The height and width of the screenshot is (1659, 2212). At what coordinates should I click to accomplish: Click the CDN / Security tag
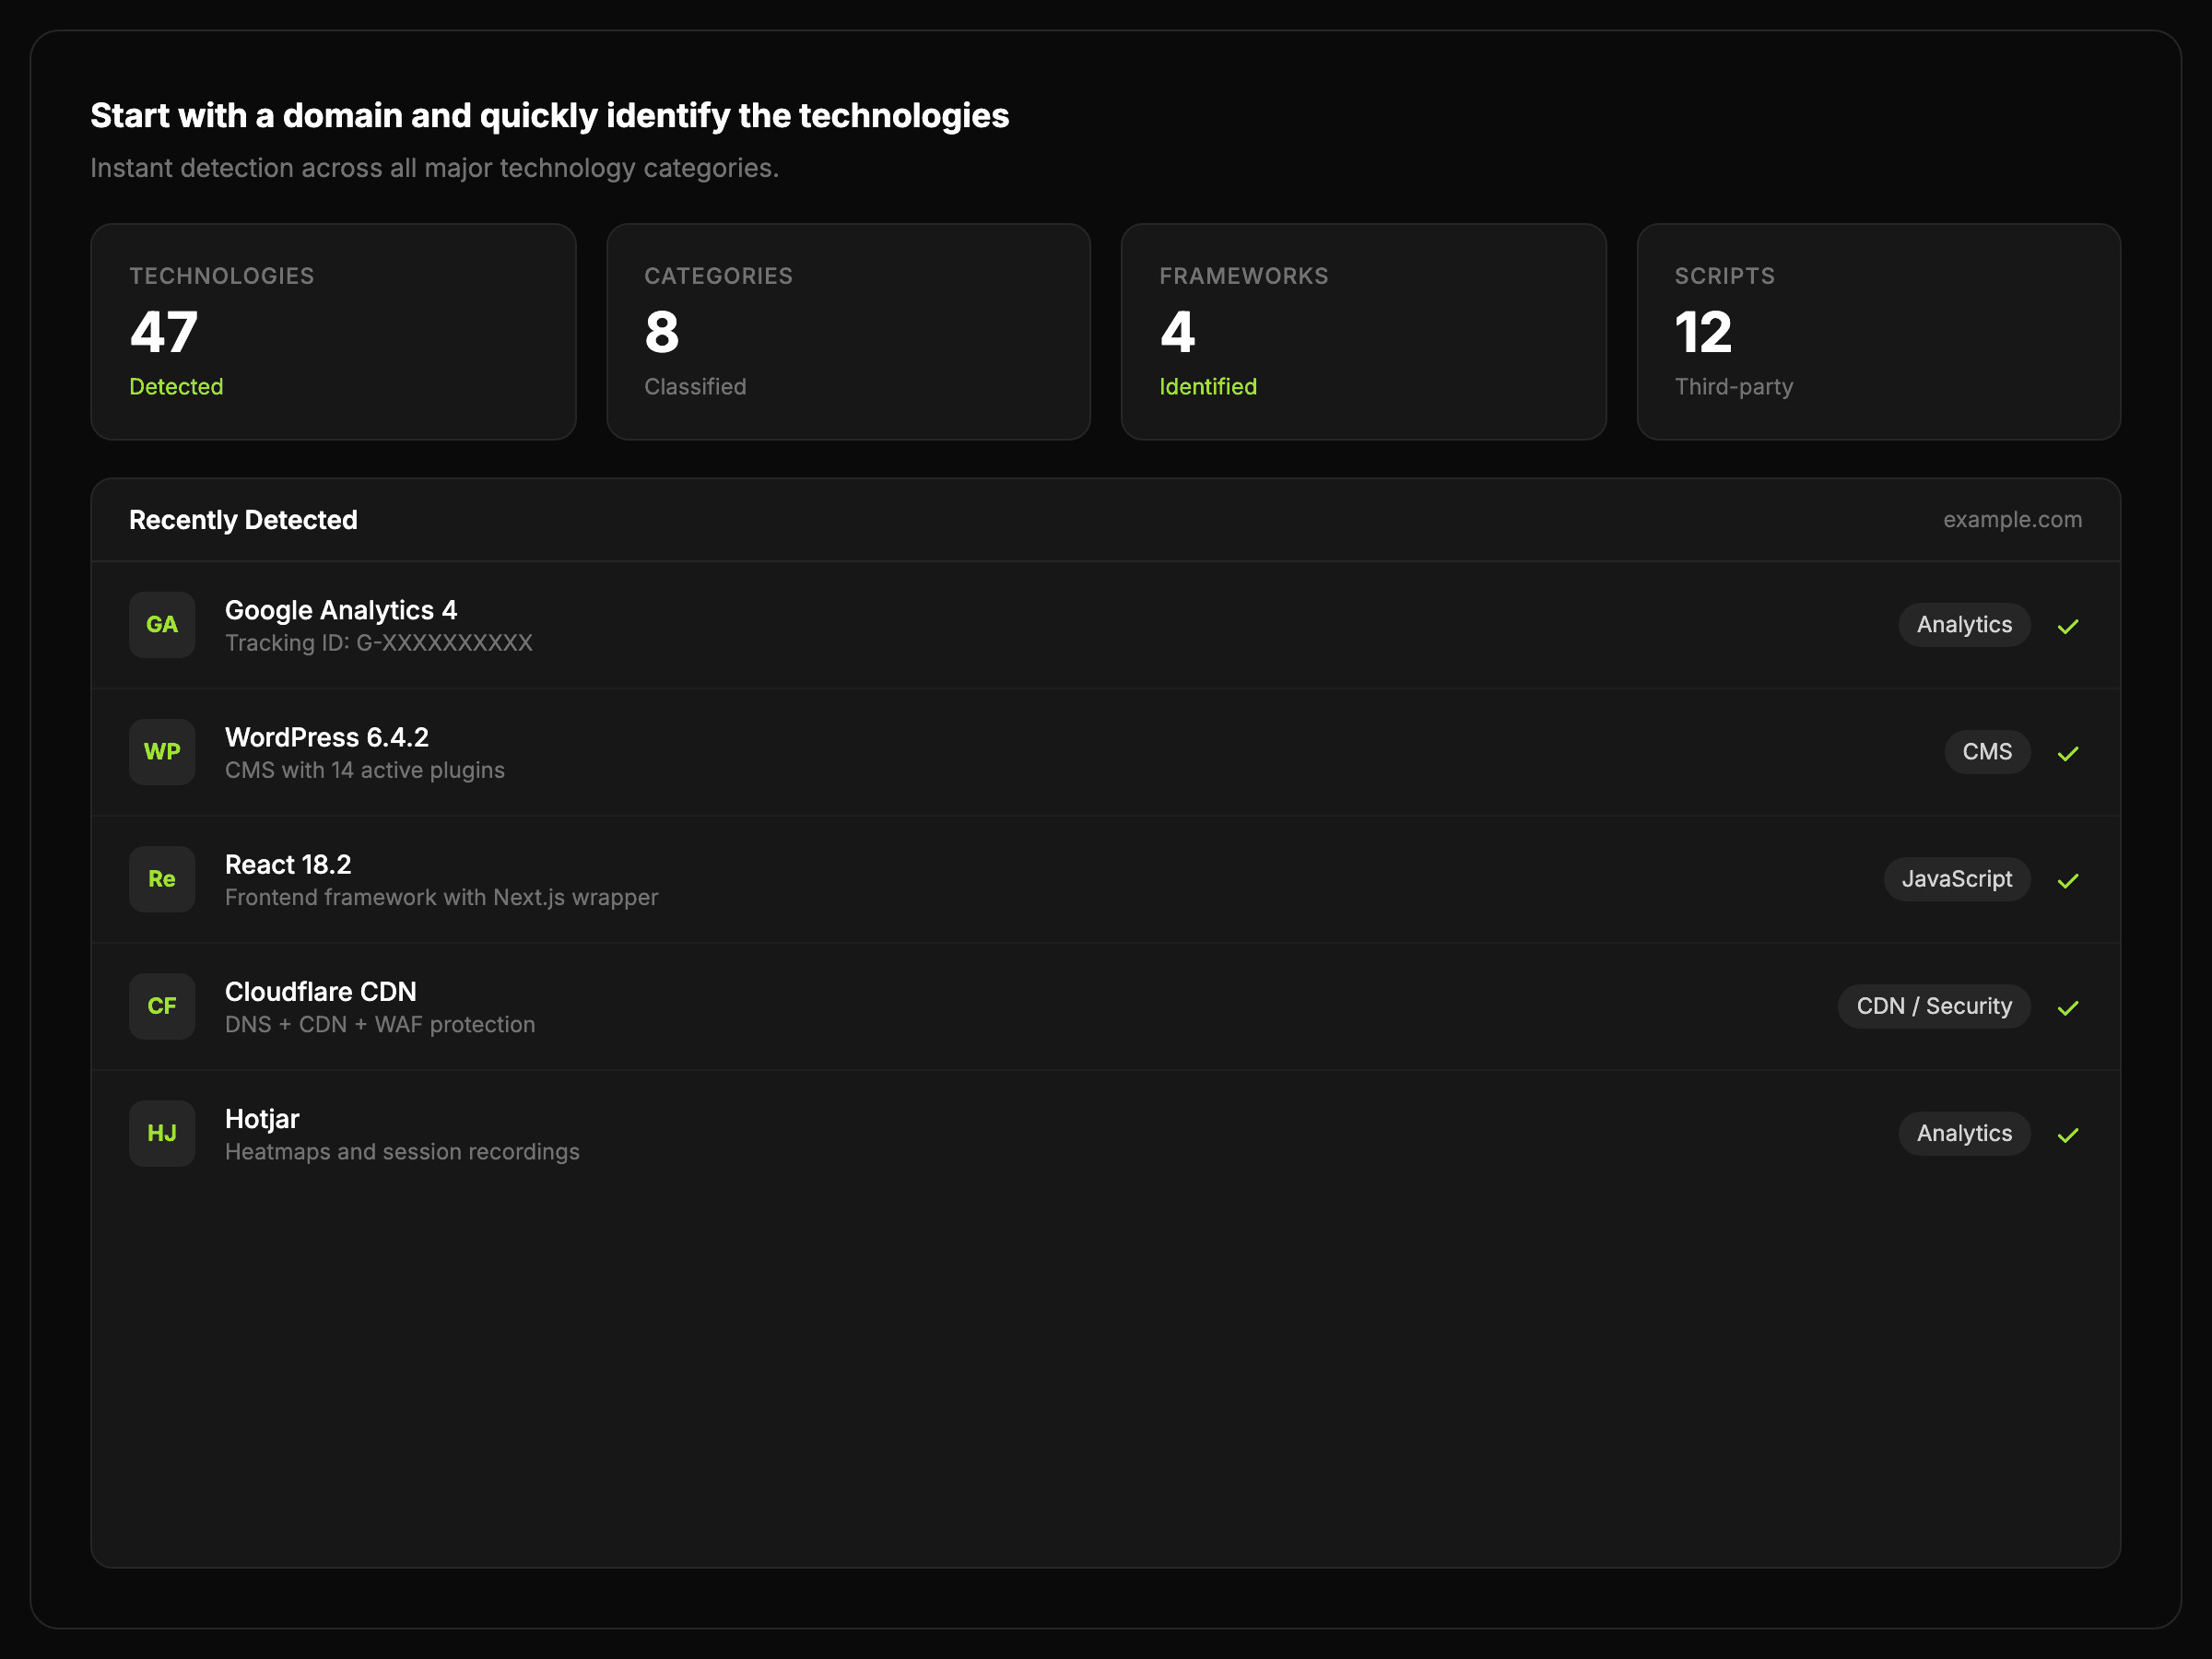pyautogui.click(x=1933, y=1006)
